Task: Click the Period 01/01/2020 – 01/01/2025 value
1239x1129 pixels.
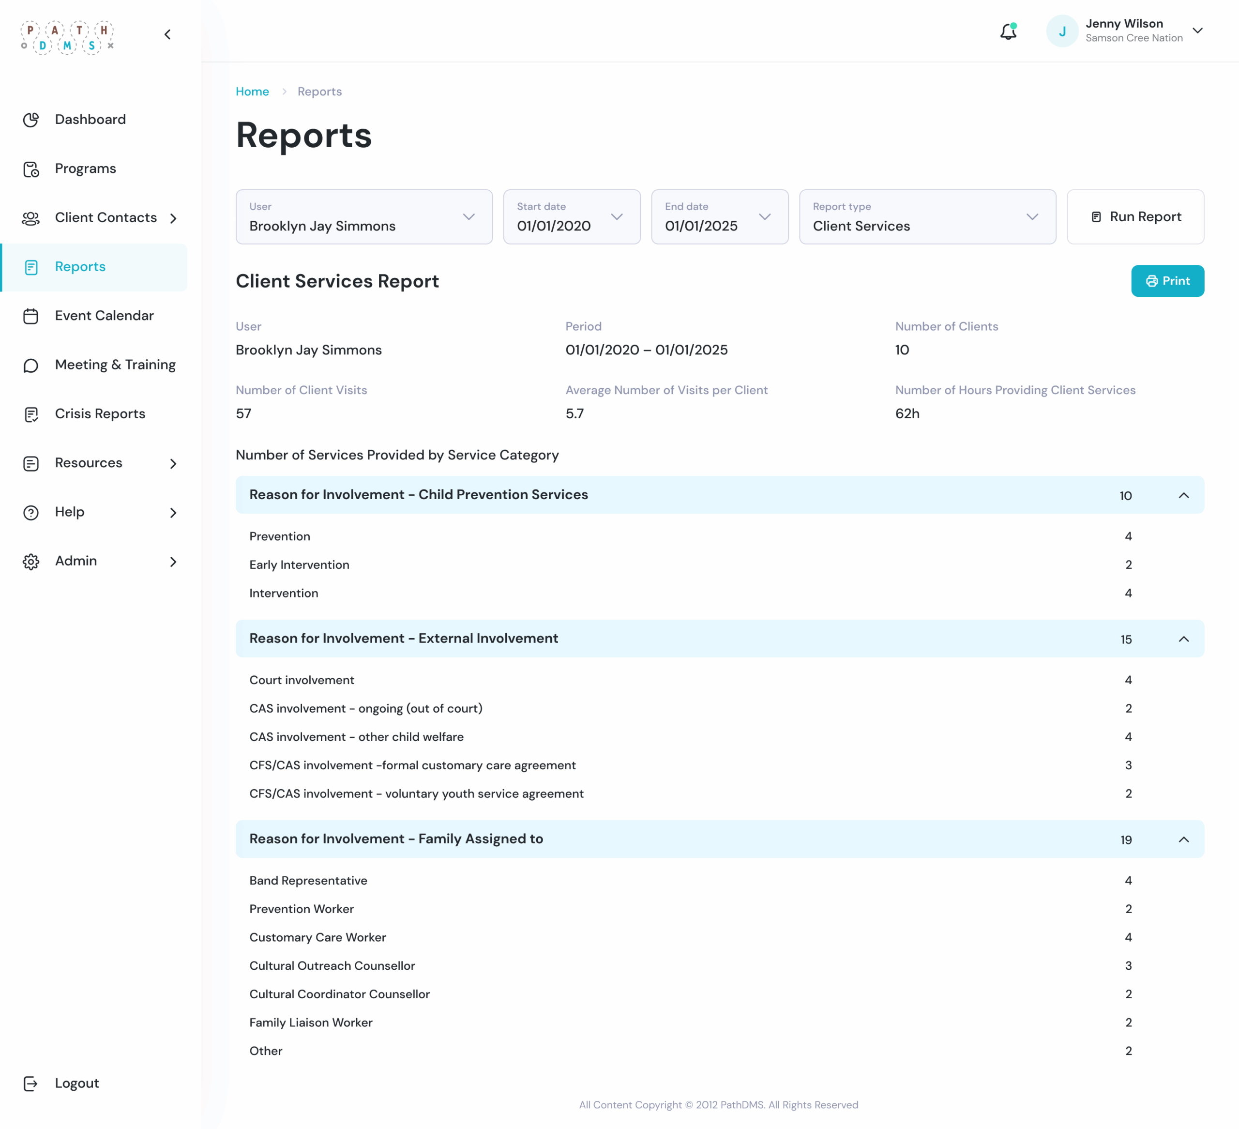Action: 647,351
